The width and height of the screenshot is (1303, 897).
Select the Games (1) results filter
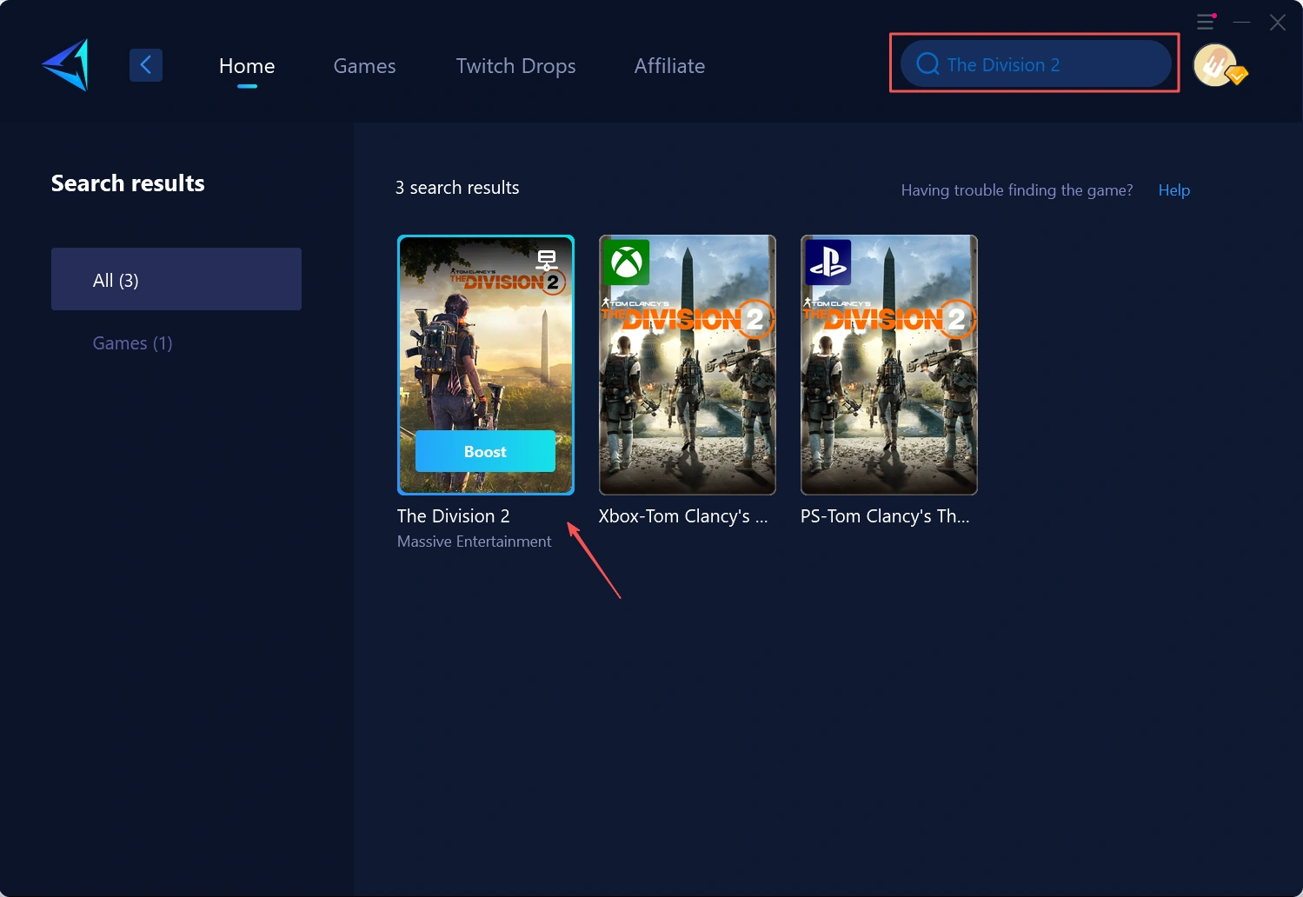(x=132, y=342)
